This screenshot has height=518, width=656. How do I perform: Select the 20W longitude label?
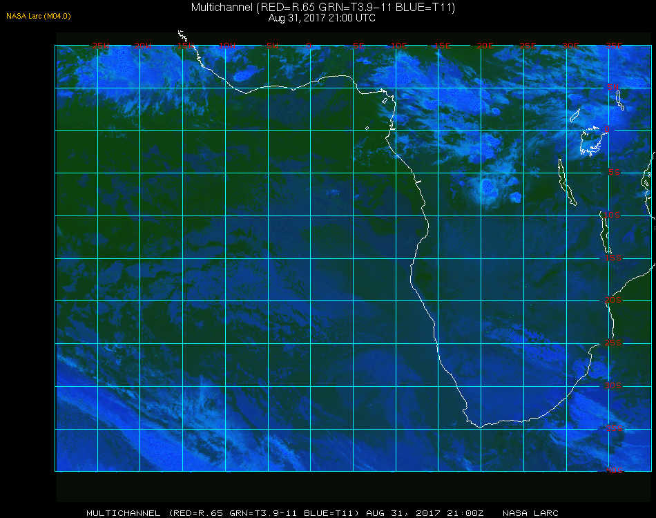[x=143, y=46]
